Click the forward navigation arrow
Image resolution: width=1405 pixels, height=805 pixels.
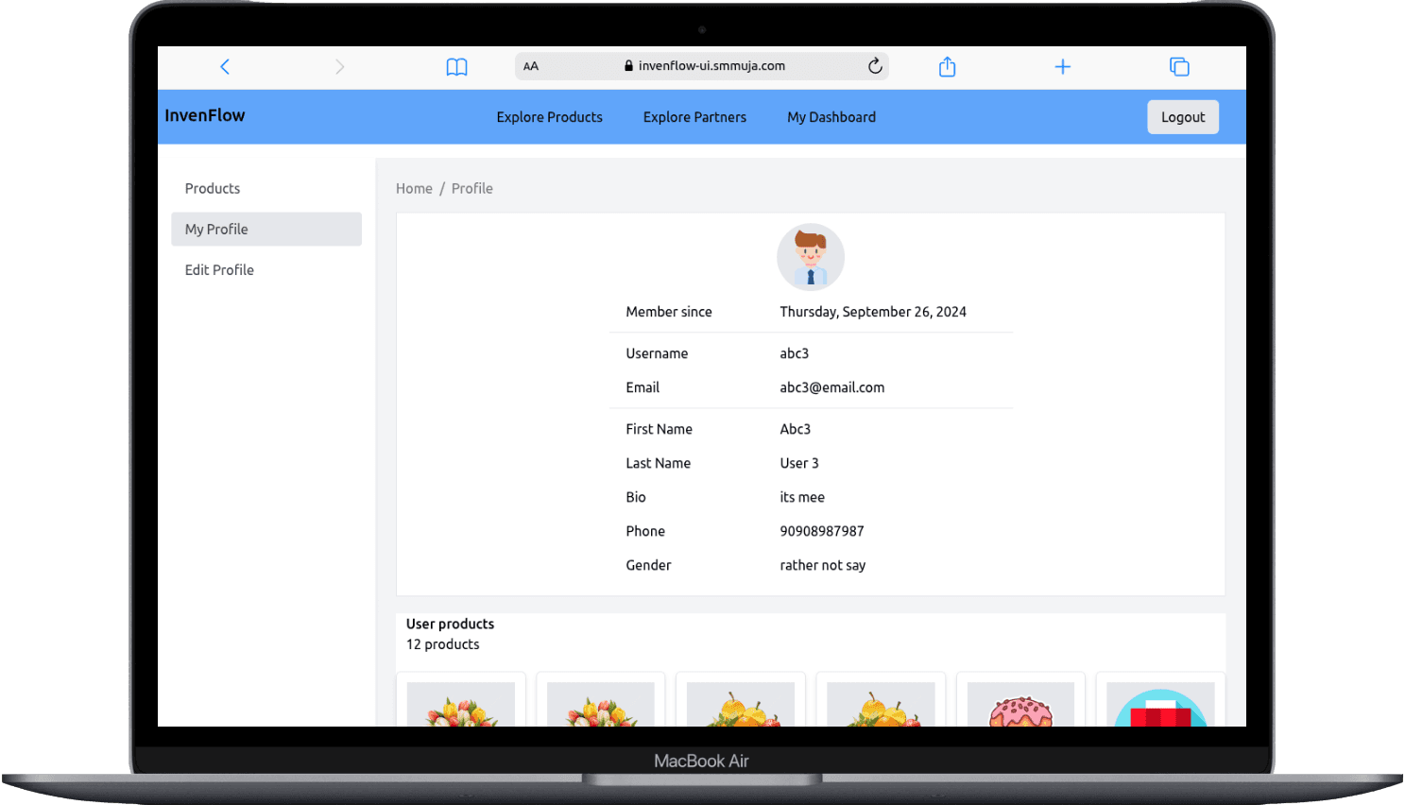[339, 66]
